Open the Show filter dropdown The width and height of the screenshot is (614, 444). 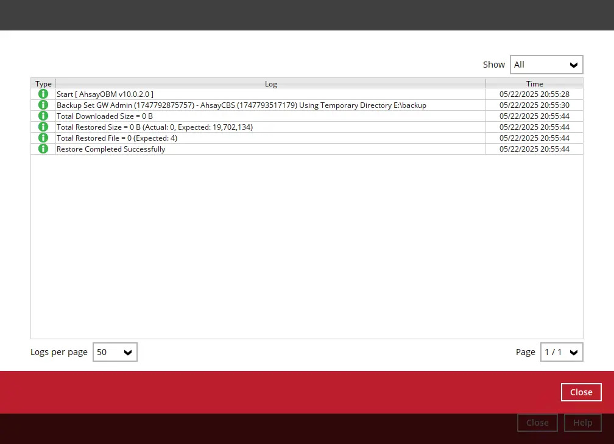[x=546, y=64]
